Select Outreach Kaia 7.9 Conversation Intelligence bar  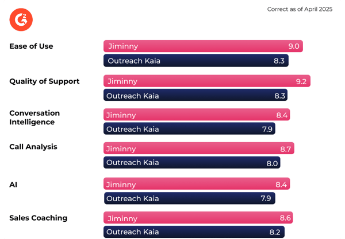(189, 128)
